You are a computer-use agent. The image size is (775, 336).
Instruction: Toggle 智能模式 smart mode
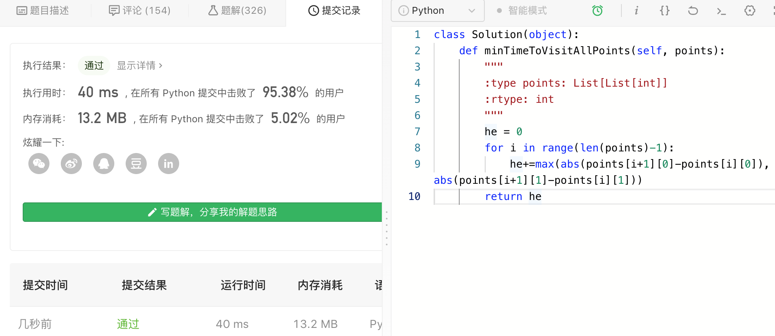522,11
